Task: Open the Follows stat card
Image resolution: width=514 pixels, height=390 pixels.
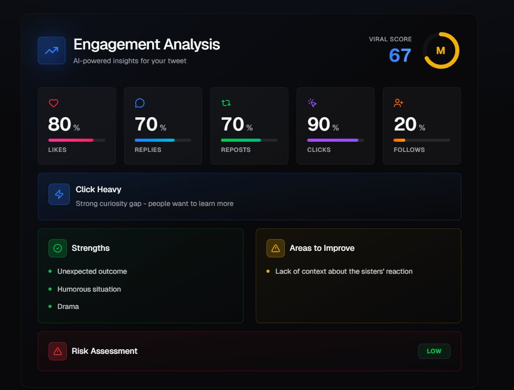Action: point(421,125)
